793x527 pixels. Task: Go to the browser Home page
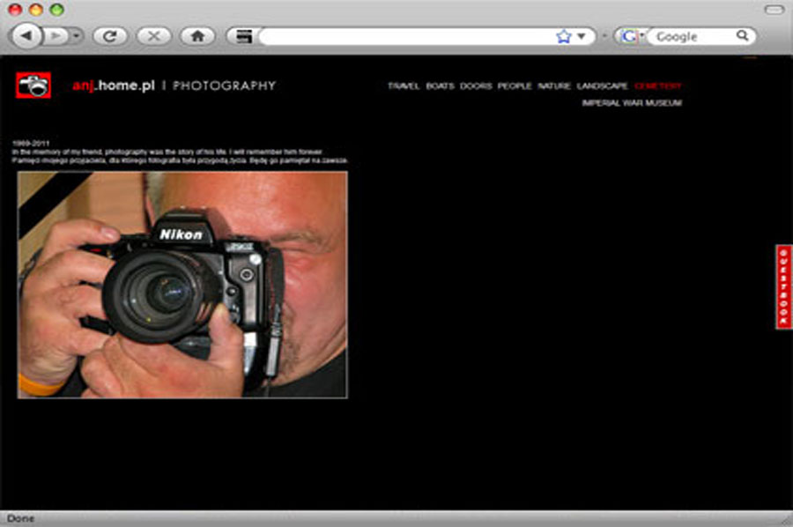[197, 36]
